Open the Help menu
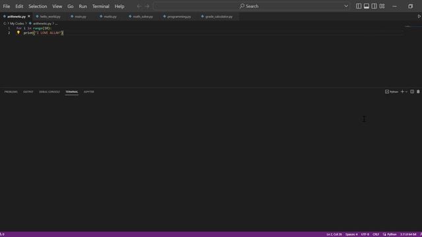 pos(119,6)
